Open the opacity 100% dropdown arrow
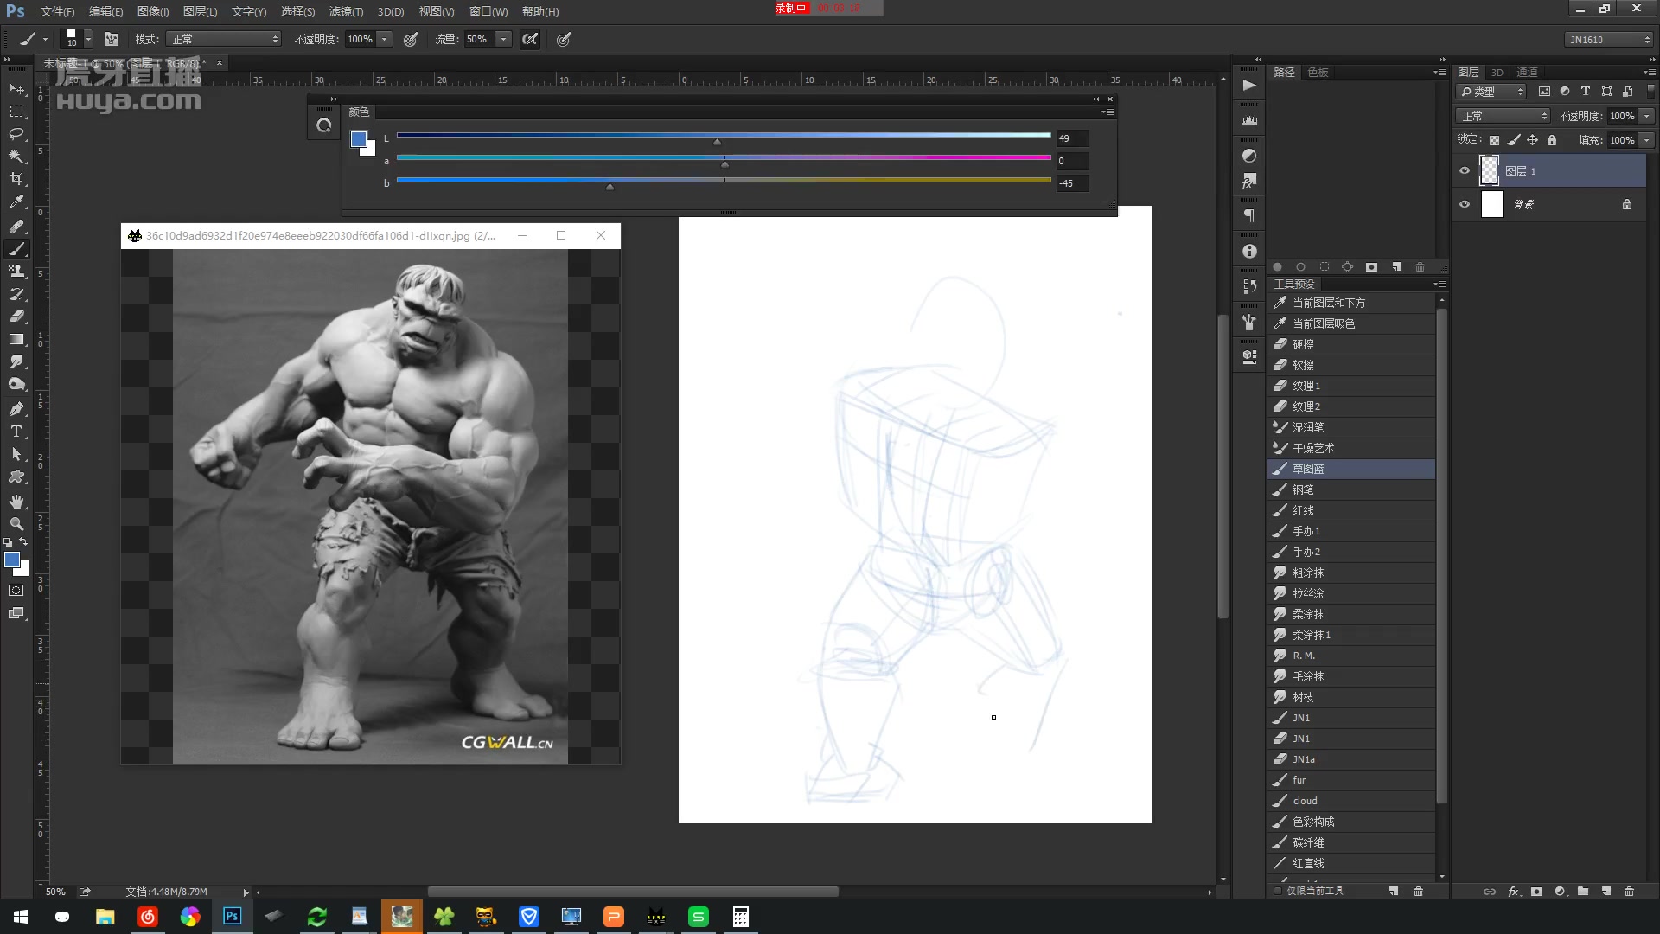Image resolution: width=1660 pixels, height=934 pixels. [x=385, y=39]
